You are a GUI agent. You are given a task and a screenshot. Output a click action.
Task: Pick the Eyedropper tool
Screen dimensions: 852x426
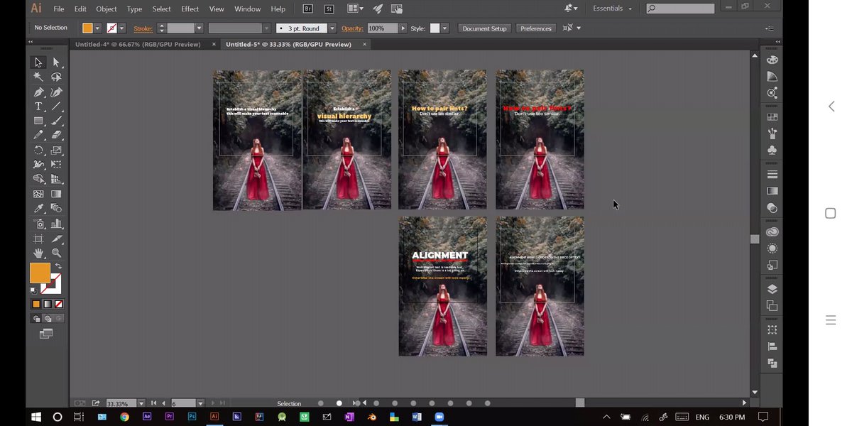tap(39, 208)
